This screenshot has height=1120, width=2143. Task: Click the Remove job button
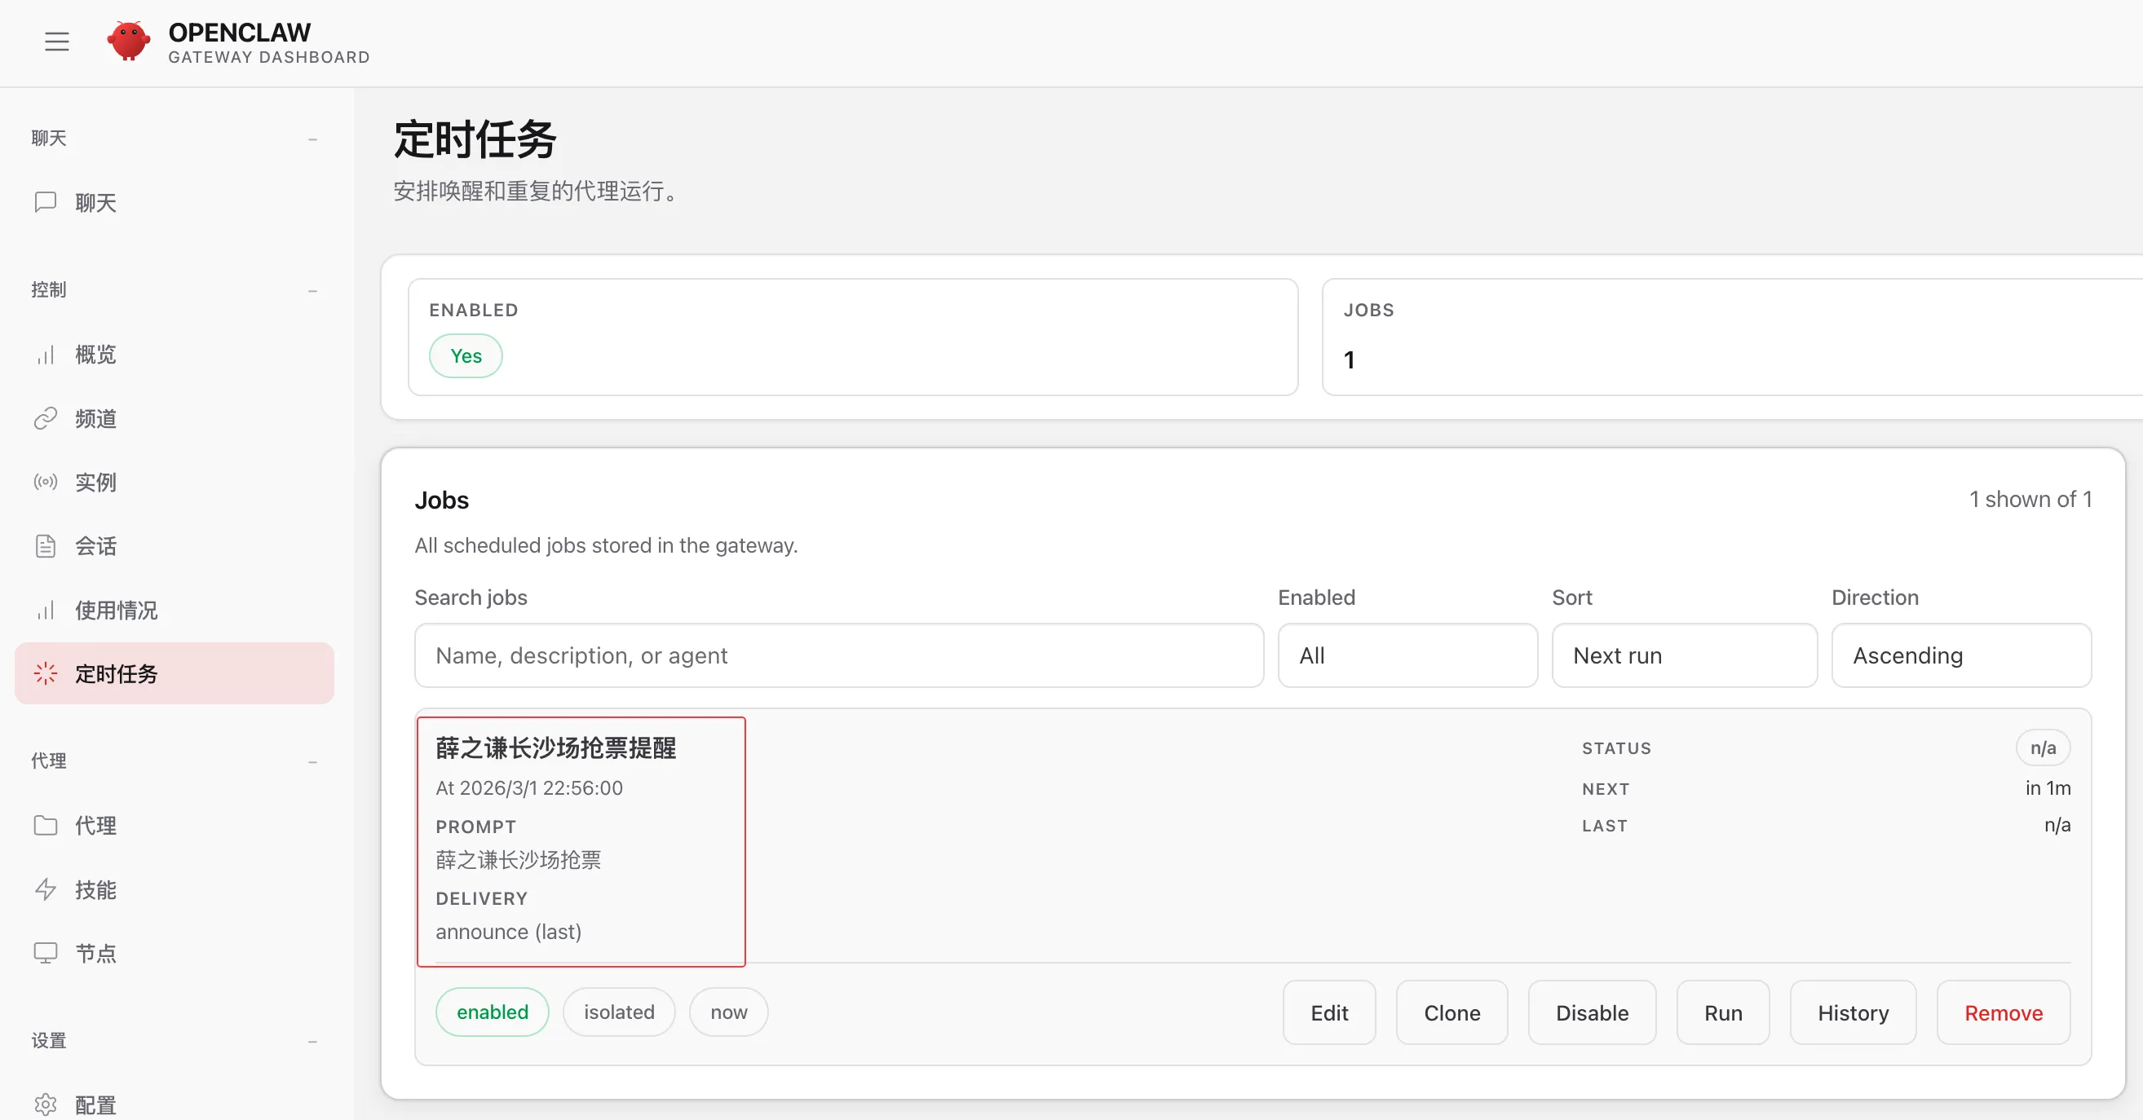(x=2003, y=1012)
